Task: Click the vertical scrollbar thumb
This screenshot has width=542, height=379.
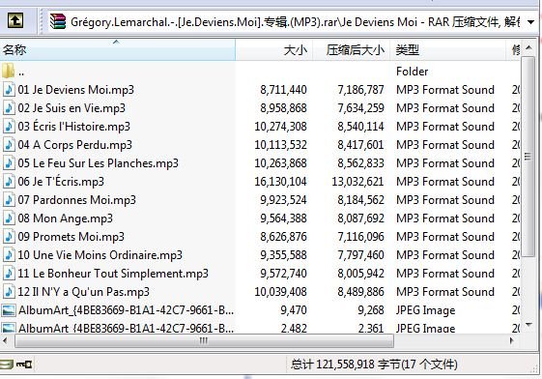Action: tap(528, 157)
